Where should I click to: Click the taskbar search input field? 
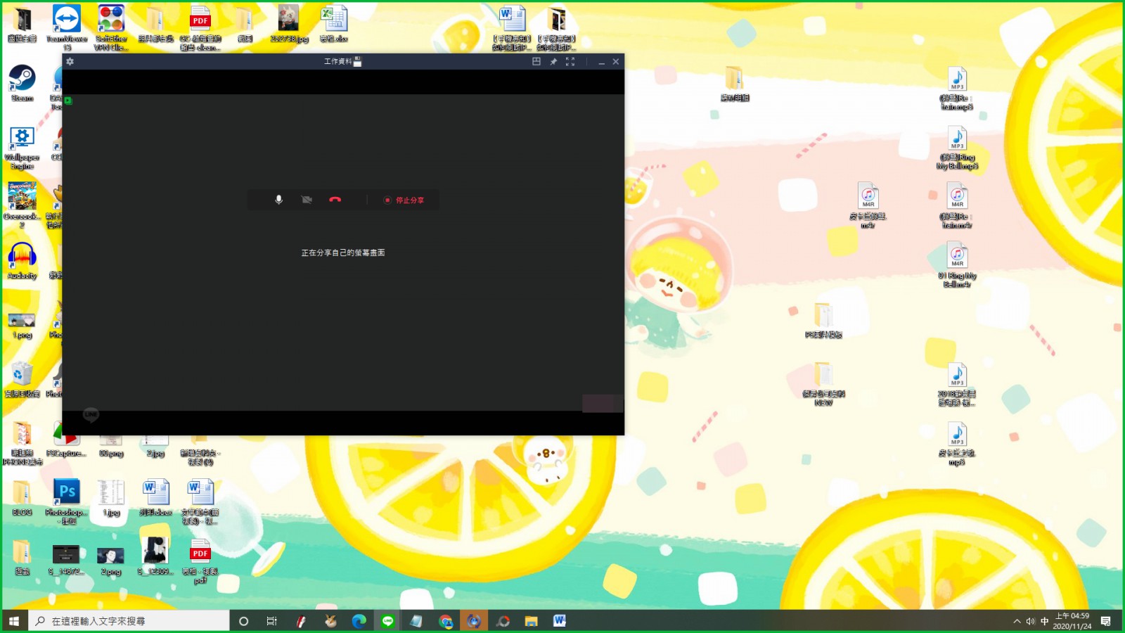[129, 621]
